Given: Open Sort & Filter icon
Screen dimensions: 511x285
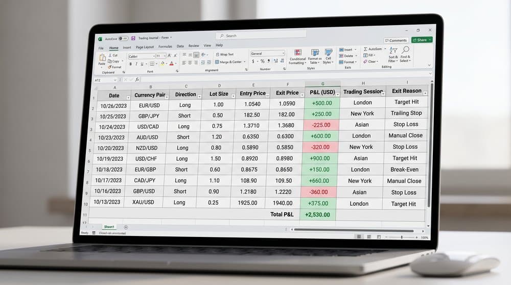Looking at the screenshot, I should click(x=393, y=51).
